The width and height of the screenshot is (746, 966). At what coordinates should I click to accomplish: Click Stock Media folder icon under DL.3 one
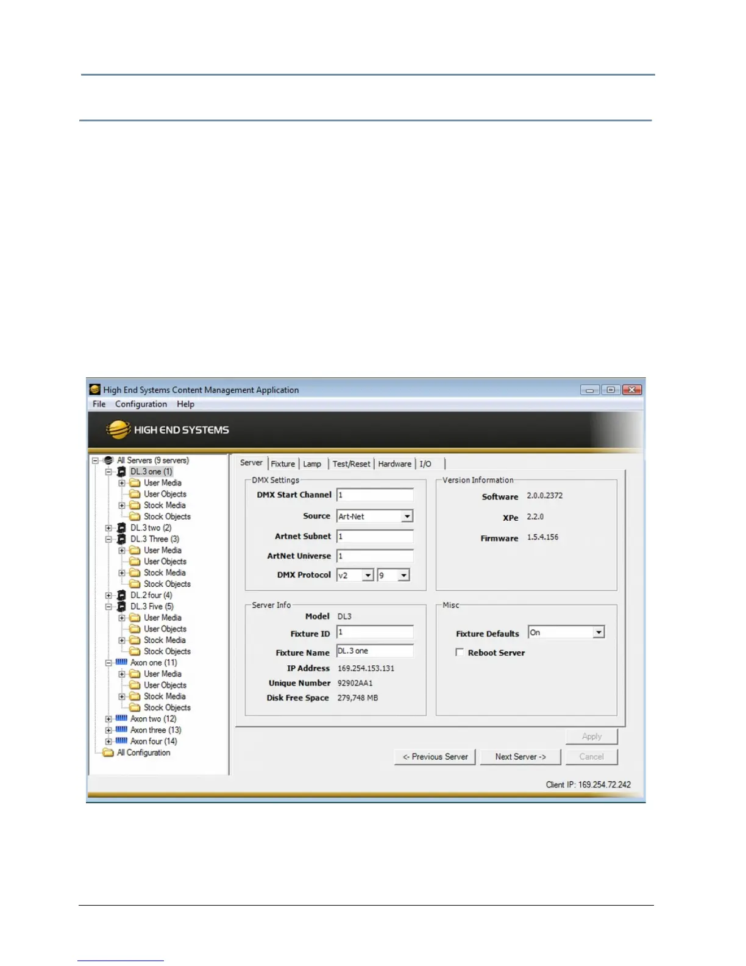(135, 506)
